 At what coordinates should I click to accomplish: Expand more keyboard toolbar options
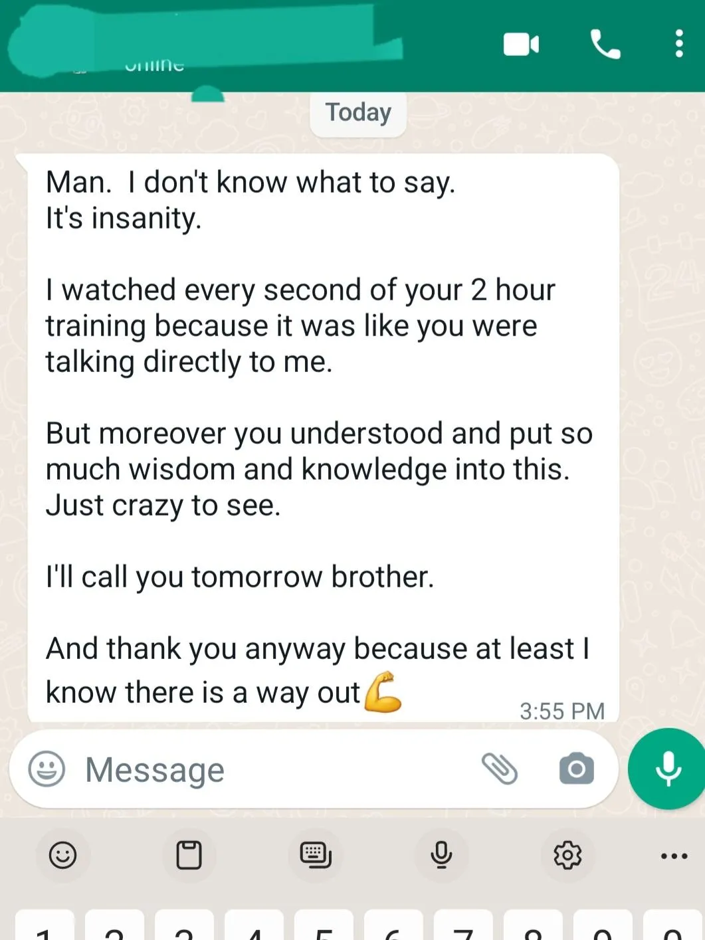coord(674,856)
